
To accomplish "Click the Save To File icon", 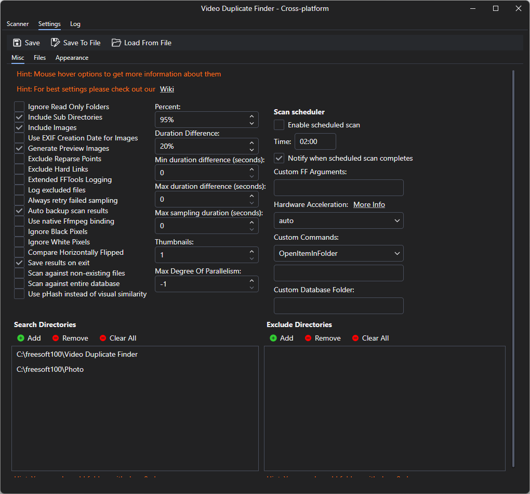I will pyautogui.click(x=55, y=43).
